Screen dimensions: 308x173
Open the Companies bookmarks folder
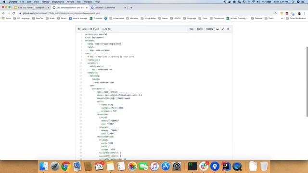pyautogui.click(x=217, y=18)
